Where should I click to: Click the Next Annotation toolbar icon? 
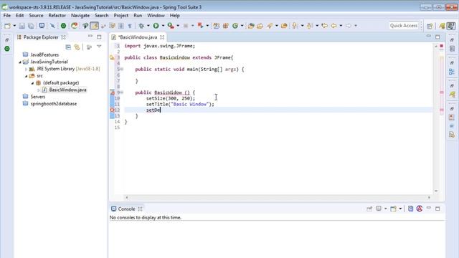[x=295, y=26]
